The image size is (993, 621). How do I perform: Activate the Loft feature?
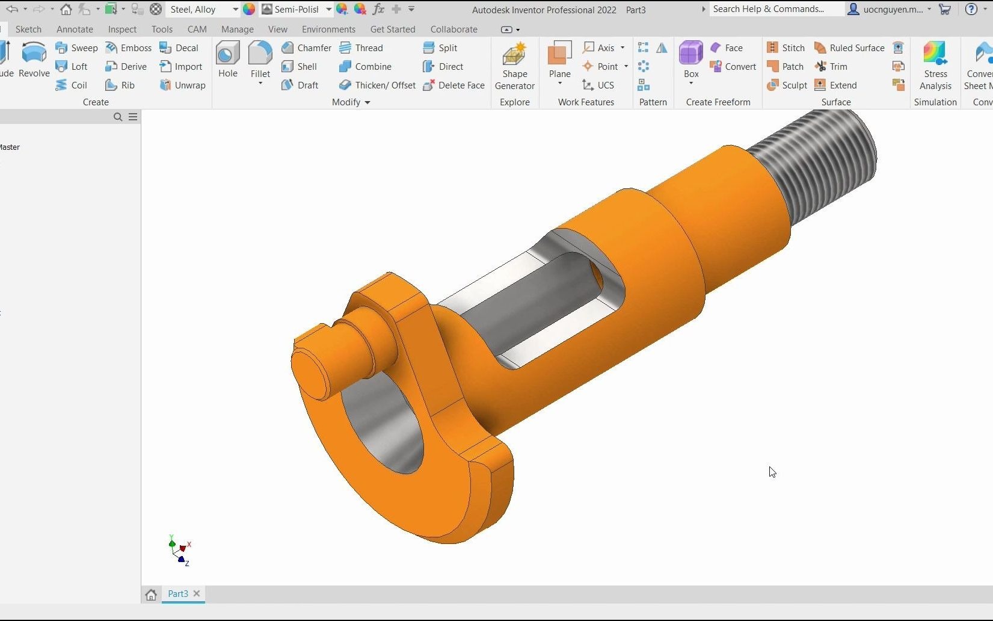coord(73,66)
